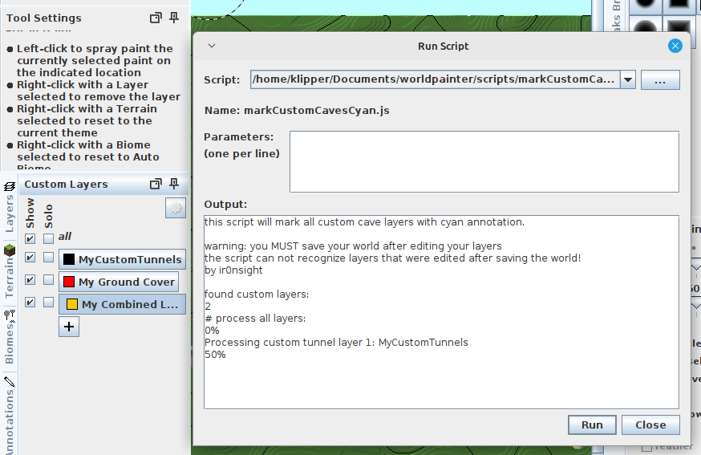Uncheck Show for MyCustomTunnels layer

point(30,258)
